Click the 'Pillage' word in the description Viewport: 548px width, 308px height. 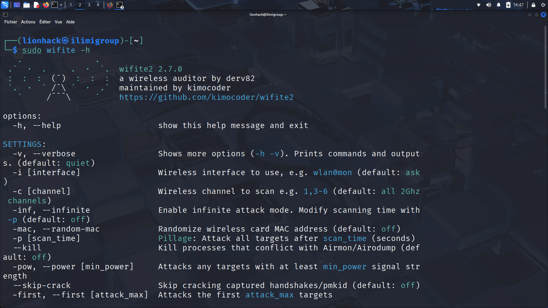tap(175, 238)
